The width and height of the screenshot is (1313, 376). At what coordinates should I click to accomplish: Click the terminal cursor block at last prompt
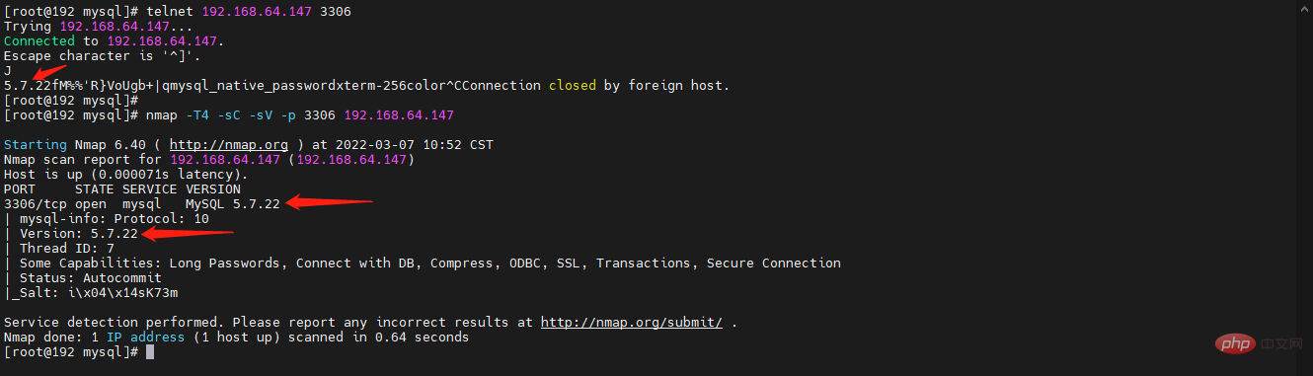click(x=150, y=352)
